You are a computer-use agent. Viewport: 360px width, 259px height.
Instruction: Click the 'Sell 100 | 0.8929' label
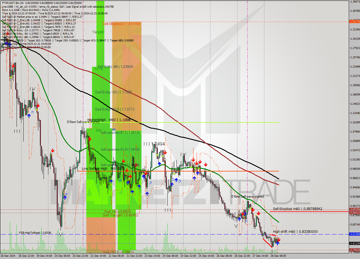click(x=117, y=212)
